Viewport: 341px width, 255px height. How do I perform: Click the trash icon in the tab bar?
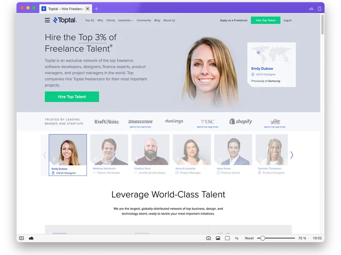point(319,8)
